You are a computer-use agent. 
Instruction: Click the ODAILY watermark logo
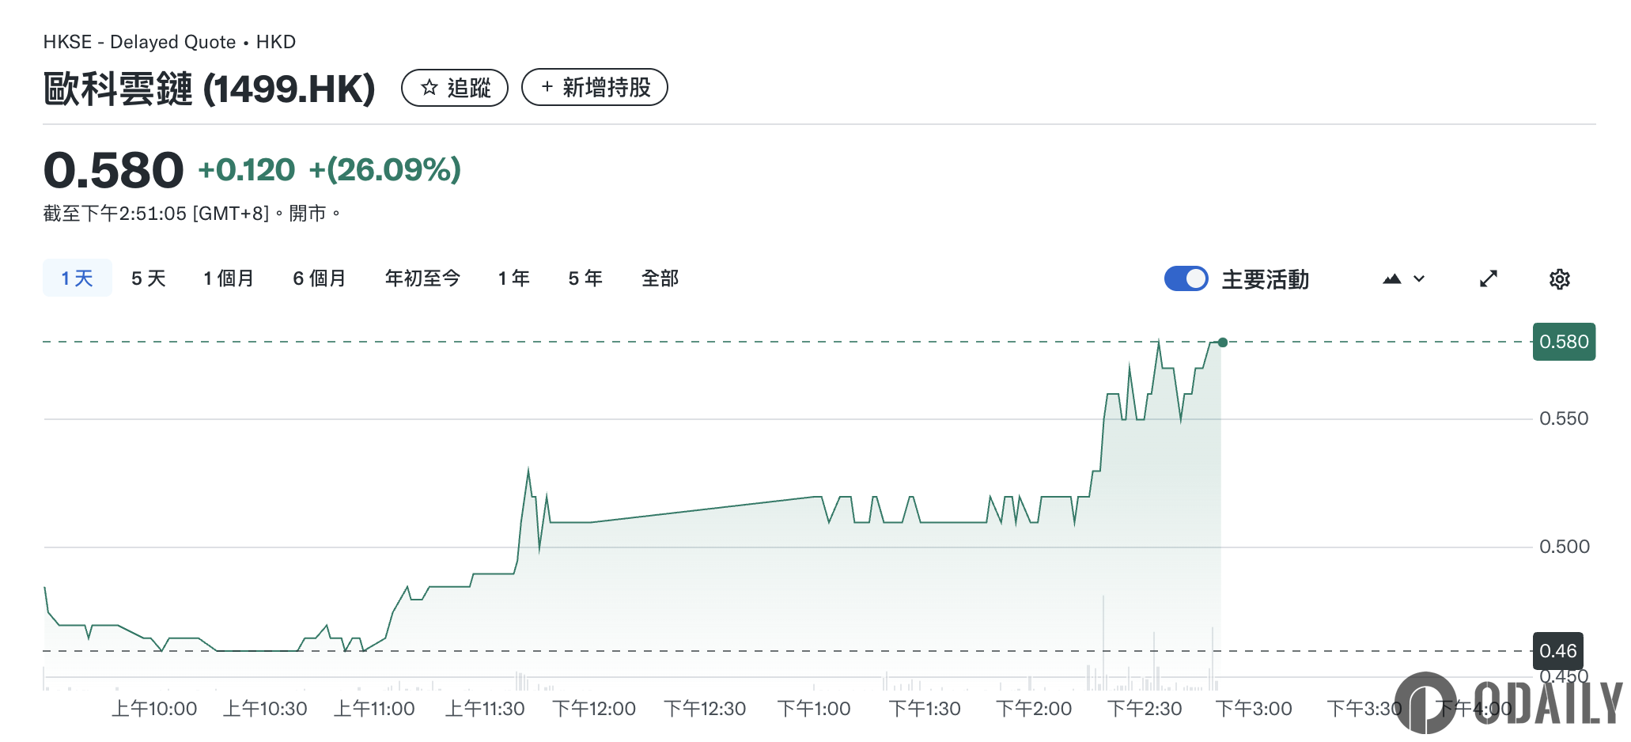1508,702
